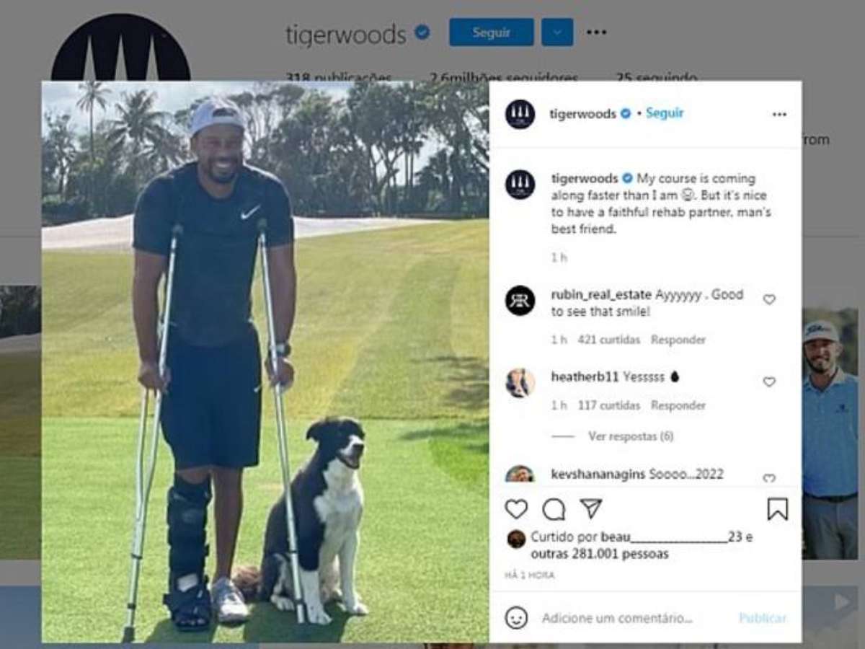Expand suggested accounts dropdown arrow
Image resolution: width=865 pixels, height=649 pixels.
(x=557, y=32)
